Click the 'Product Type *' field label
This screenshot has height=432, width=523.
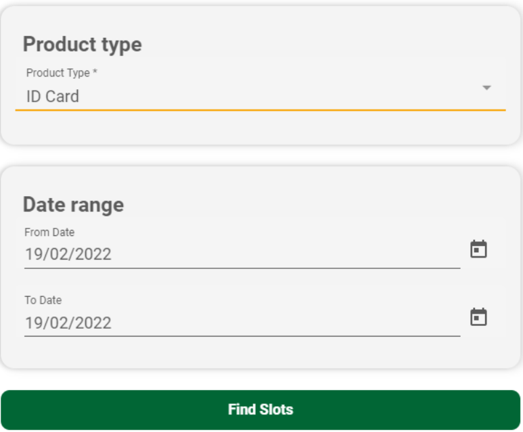pos(62,72)
